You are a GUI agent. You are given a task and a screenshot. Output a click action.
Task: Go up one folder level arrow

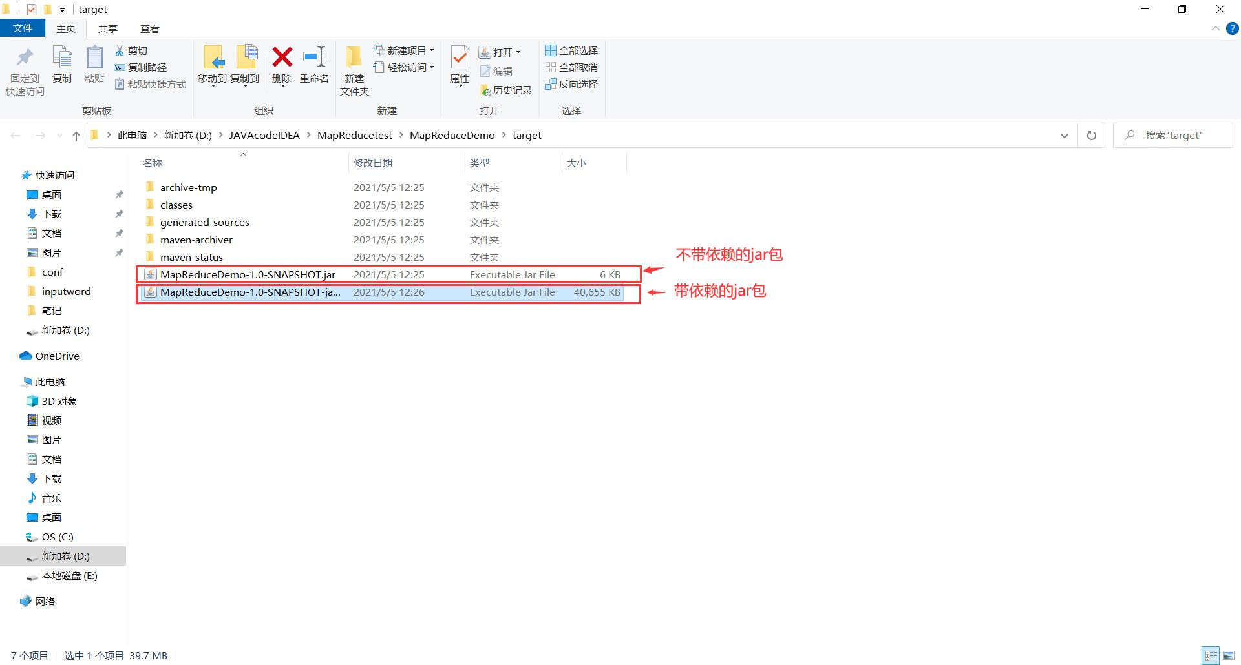point(76,136)
